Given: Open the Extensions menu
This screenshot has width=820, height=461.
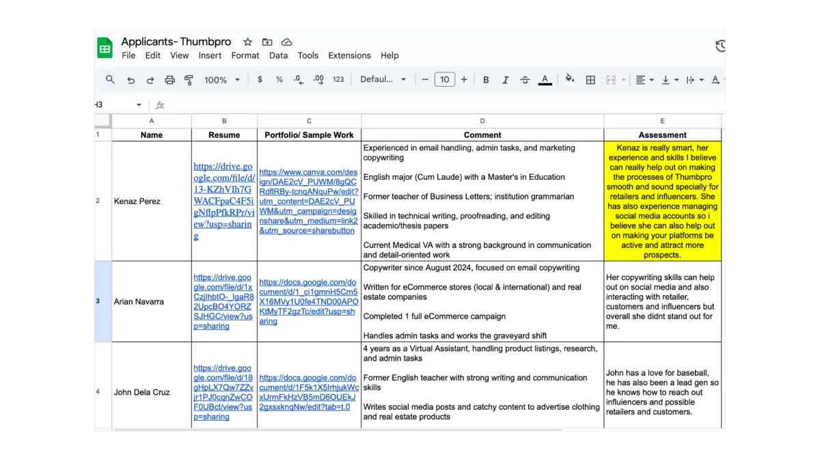Looking at the screenshot, I should [350, 55].
